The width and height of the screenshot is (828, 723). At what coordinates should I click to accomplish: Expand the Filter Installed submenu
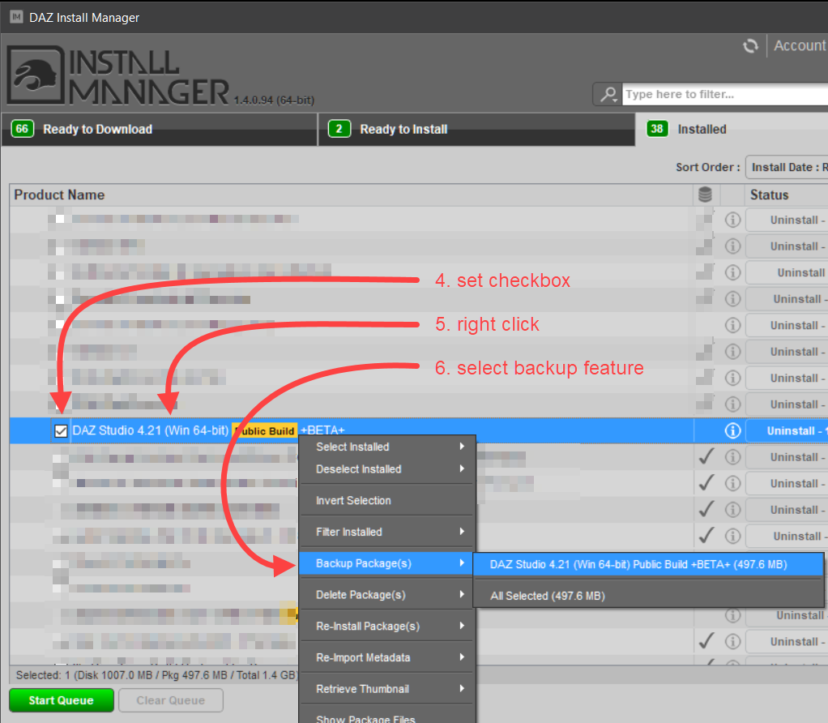pyautogui.click(x=388, y=532)
